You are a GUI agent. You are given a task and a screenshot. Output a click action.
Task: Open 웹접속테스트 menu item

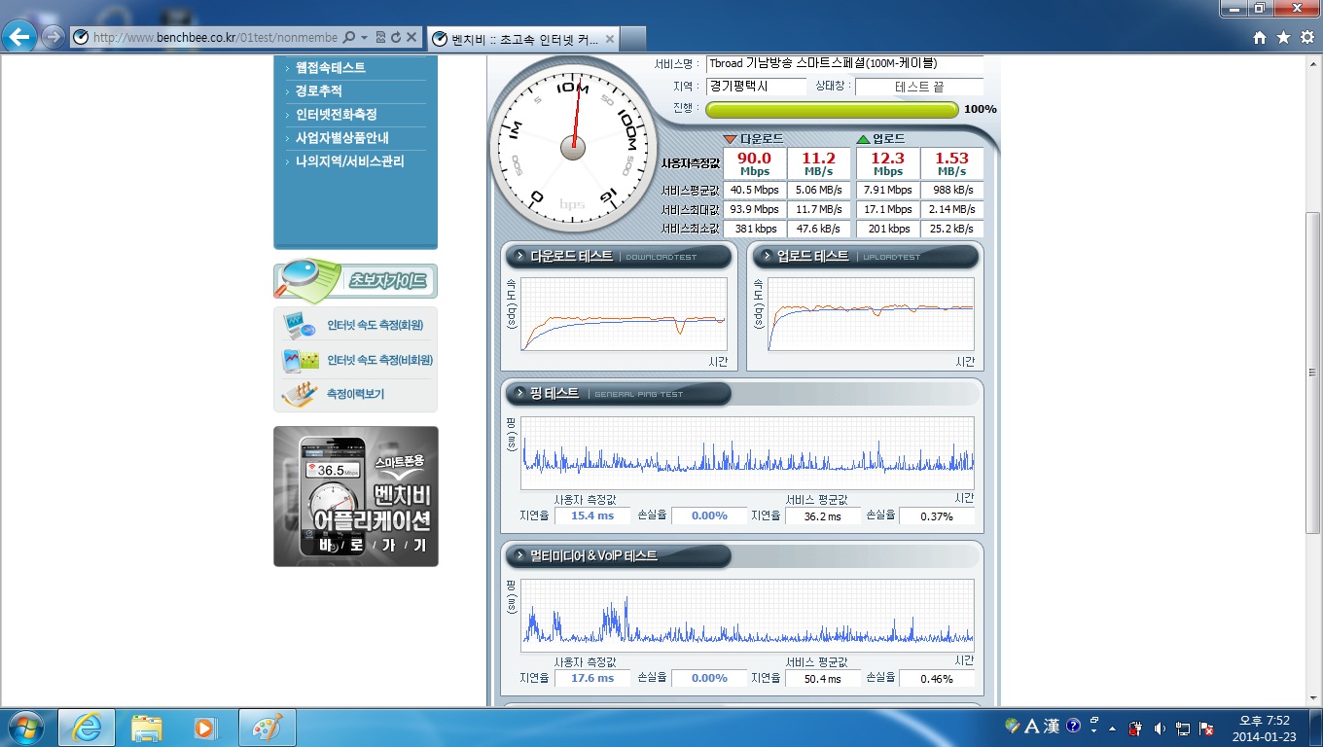pos(330,68)
